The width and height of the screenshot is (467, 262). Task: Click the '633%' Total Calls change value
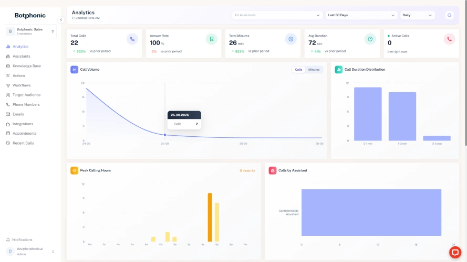[81, 51]
